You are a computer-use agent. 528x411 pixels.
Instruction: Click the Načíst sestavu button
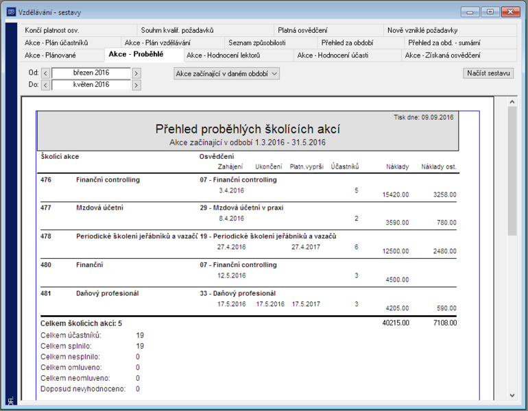click(x=488, y=73)
